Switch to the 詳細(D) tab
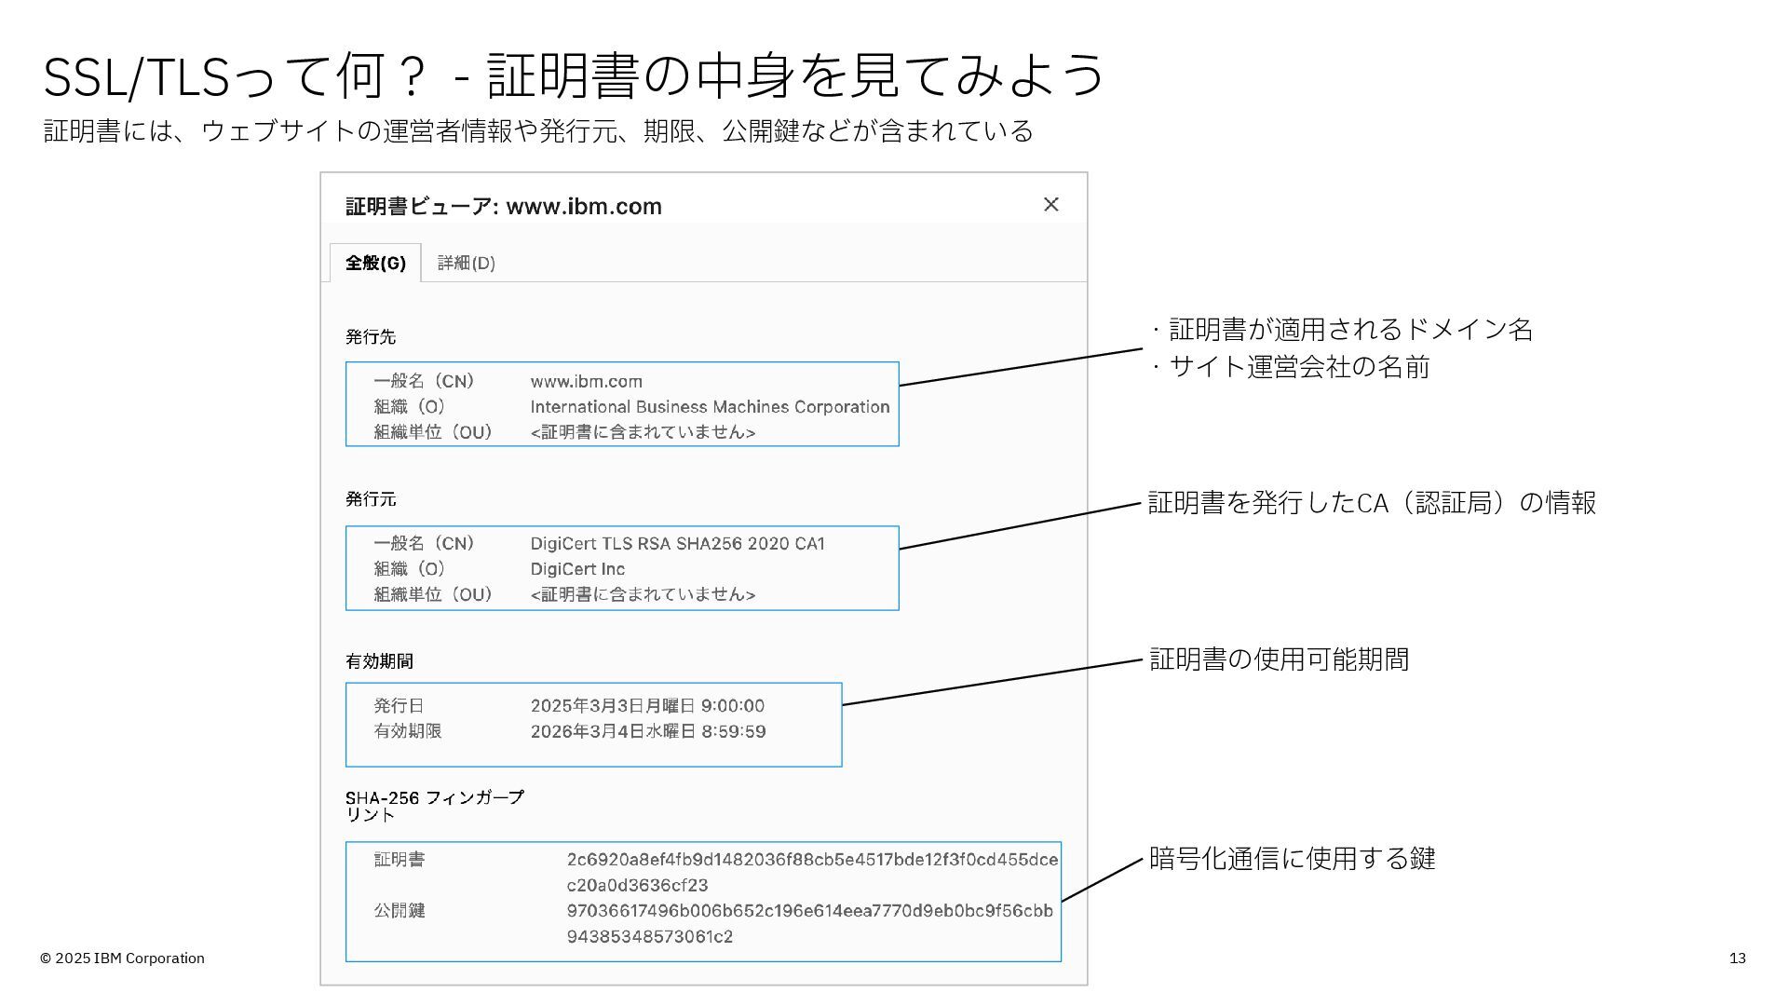The image size is (1788, 1006). point(467,264)
